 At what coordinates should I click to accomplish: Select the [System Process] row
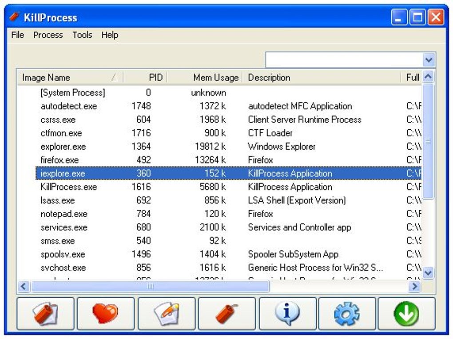(219, 93)
